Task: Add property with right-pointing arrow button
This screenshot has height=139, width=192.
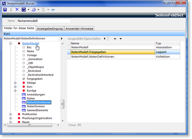Action: pos(62,39)
